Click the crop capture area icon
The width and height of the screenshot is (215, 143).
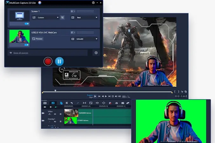[x=63, y=17]
